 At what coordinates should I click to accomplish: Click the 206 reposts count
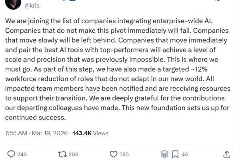[x=73, y=154]
